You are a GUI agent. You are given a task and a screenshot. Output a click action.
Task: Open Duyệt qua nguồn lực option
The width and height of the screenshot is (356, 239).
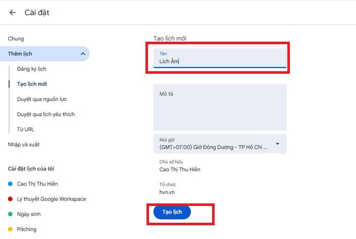point(42,99)
